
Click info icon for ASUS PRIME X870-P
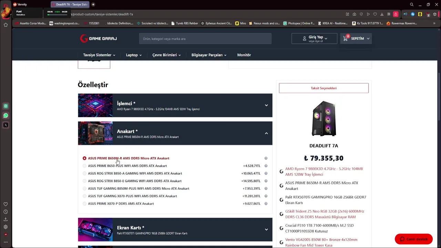(x=266, y=204)
